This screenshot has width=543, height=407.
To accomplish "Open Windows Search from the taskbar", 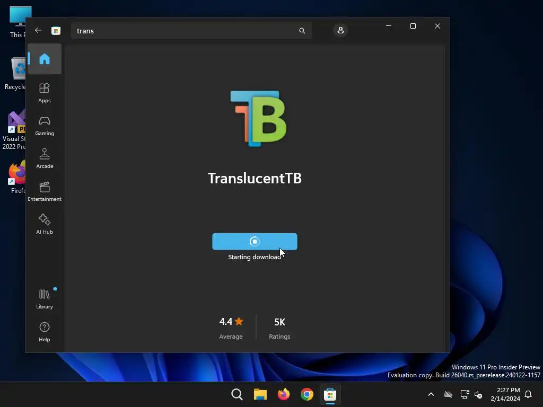I will point(237,394).
